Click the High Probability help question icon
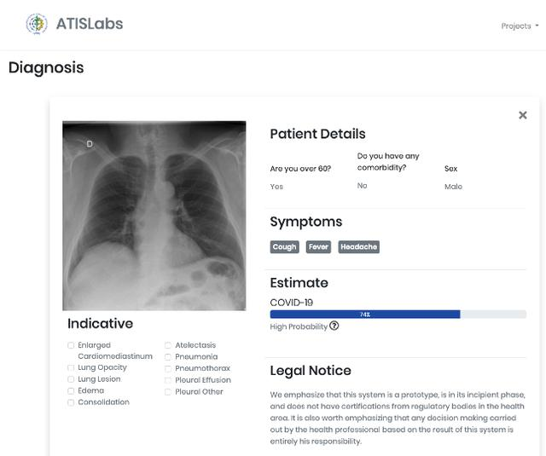546x456 pixels. pyautogui.click(x=334, y=326)
